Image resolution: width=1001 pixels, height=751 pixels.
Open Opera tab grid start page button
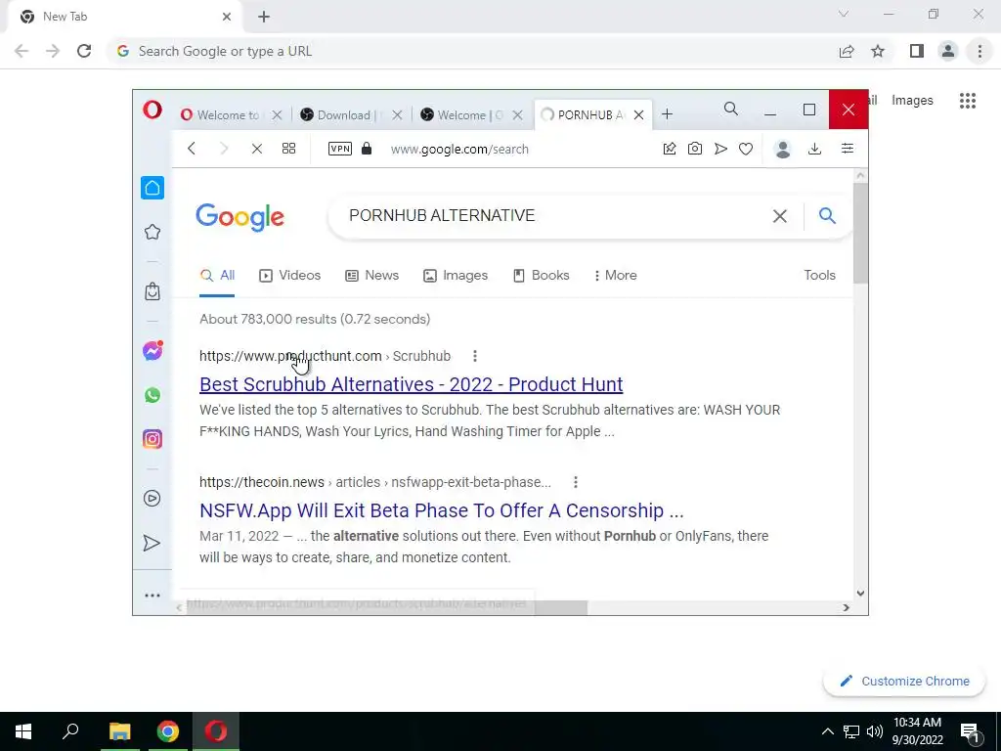[x=288, y=149]
